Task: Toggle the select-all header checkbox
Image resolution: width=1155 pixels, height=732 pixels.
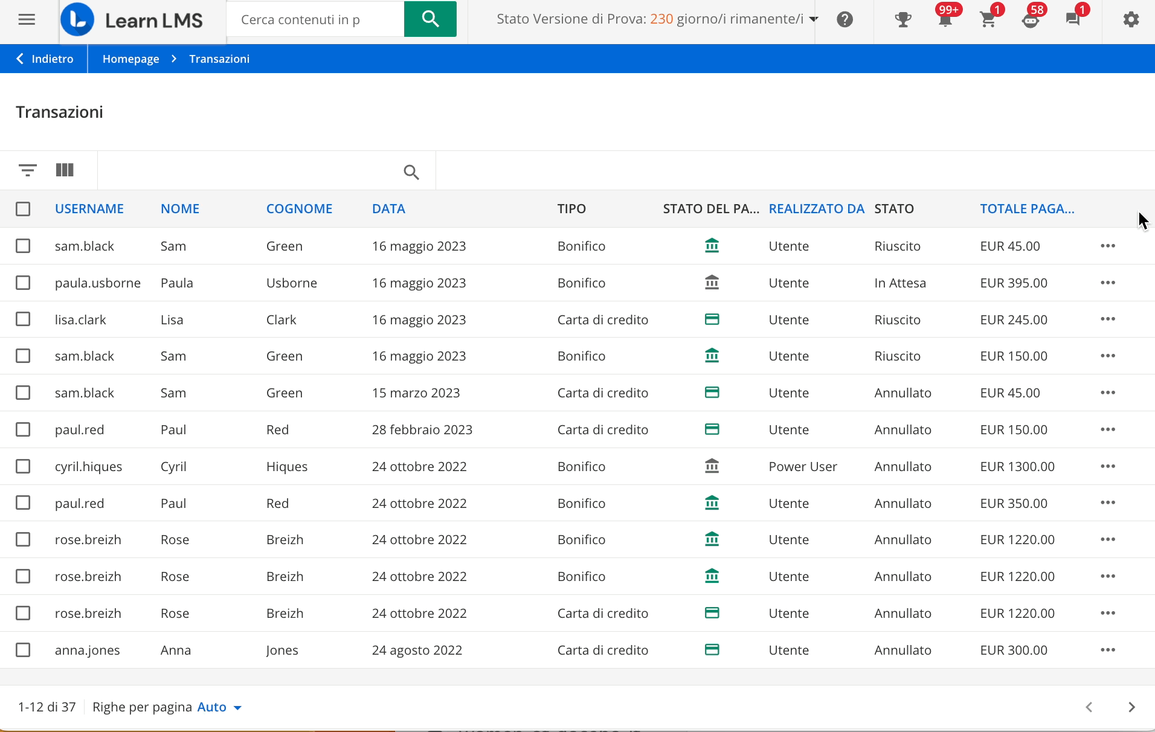Action: [x=23, y=209]
